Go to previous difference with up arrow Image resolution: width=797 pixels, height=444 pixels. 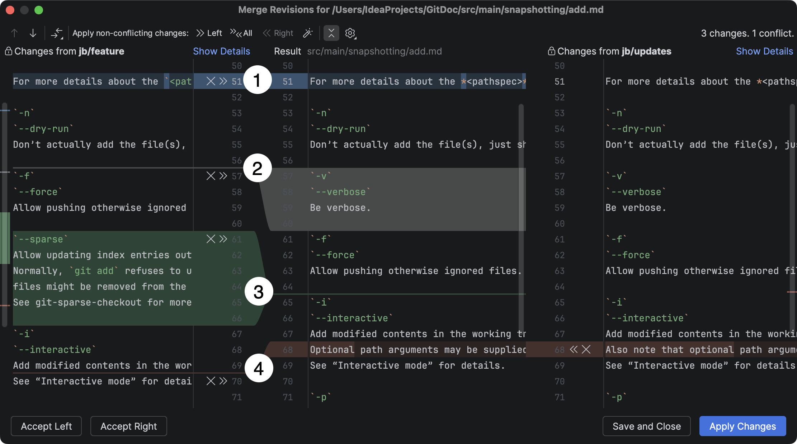(x=14, y=33)
